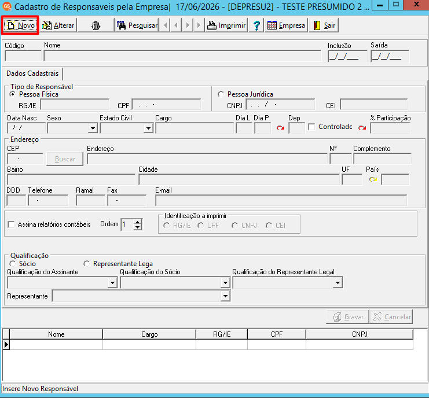The height and width of the screenshot is (398, 429).
Task: Toggle the Controlador checkbox
Action: pyautogui.click(x=311, y=127)
